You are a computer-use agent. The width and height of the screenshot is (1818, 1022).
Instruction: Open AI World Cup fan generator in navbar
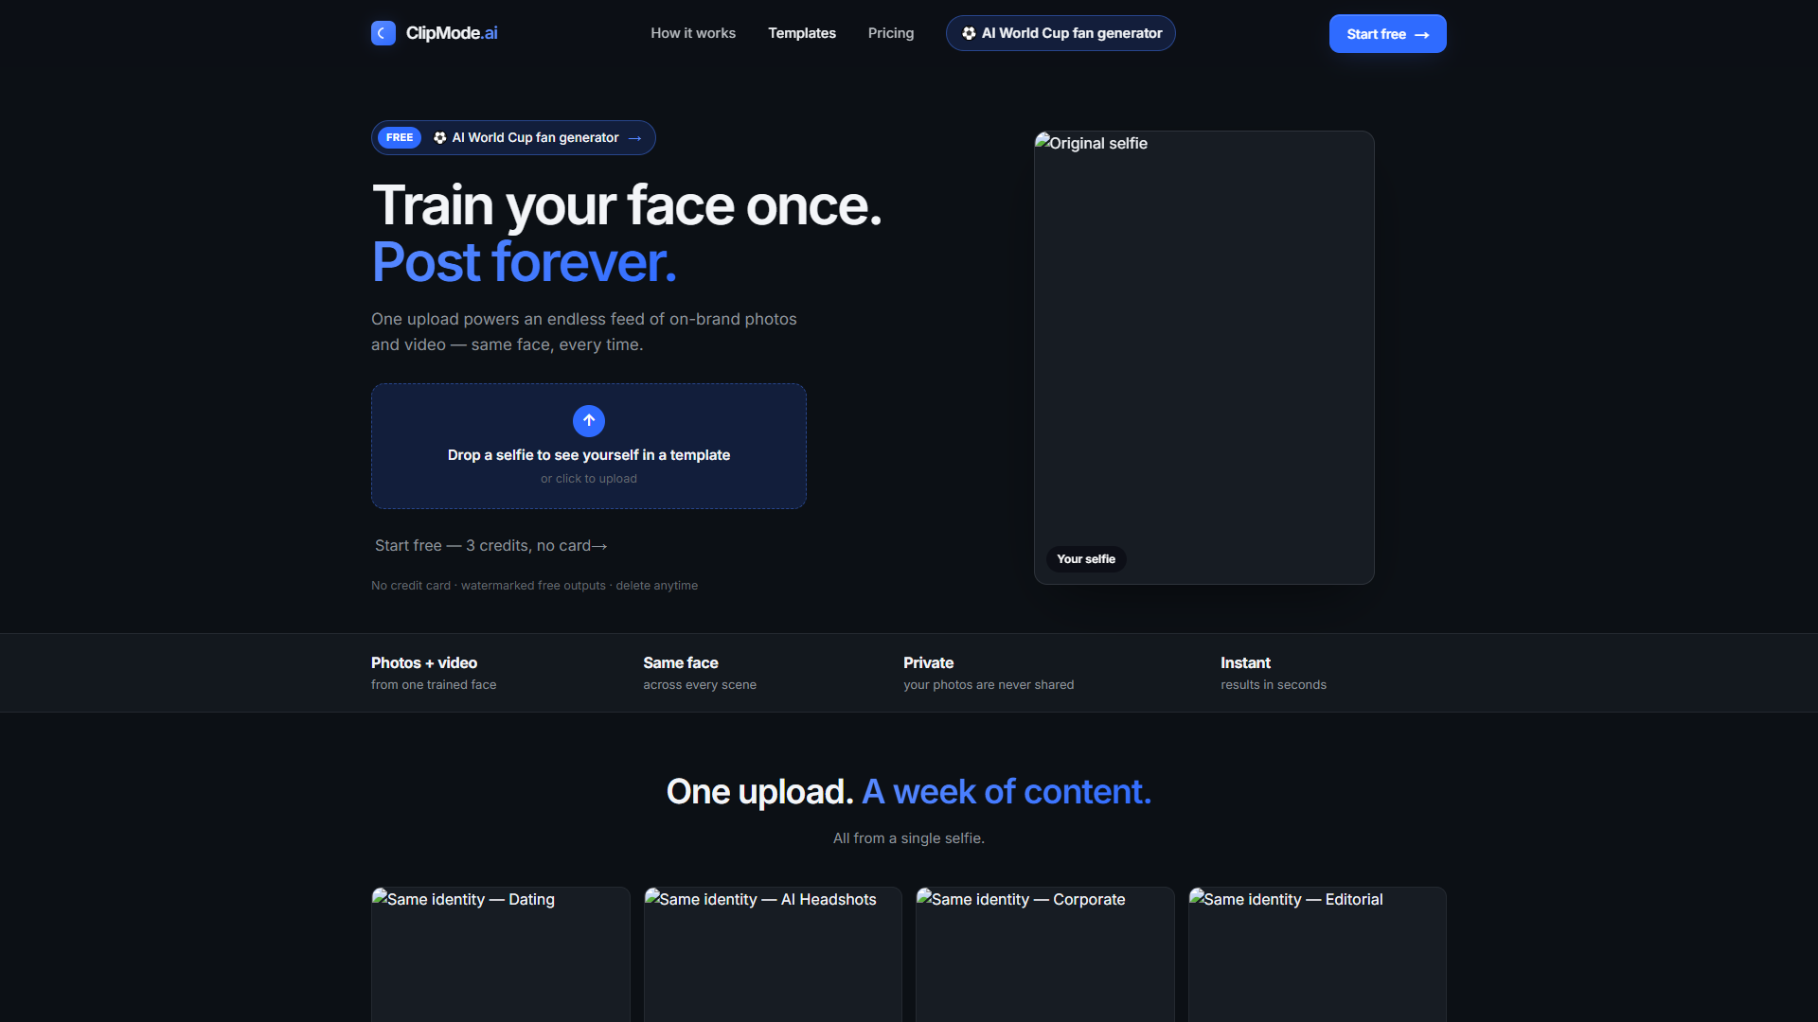tap(1060, 33)
